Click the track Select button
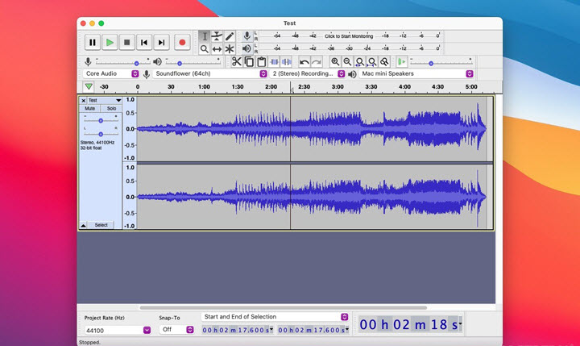This screenshot has height=346, width=580. 101,225
